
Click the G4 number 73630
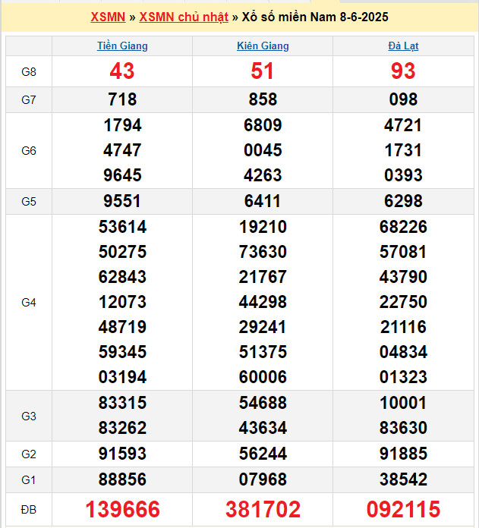tap(263, 252)
